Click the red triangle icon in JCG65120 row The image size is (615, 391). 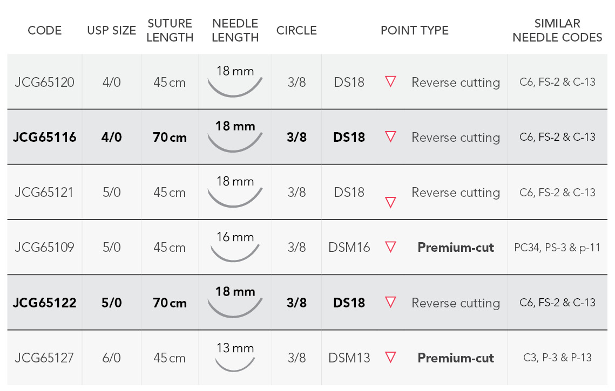[x=390, y=82]
